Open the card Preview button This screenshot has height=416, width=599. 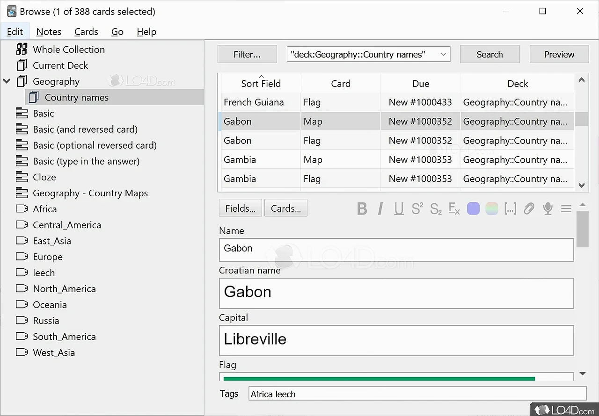coord(559,54)
